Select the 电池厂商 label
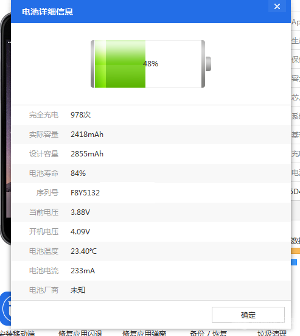The height and width of the screenshot is (336, 300). click(44, 290)
